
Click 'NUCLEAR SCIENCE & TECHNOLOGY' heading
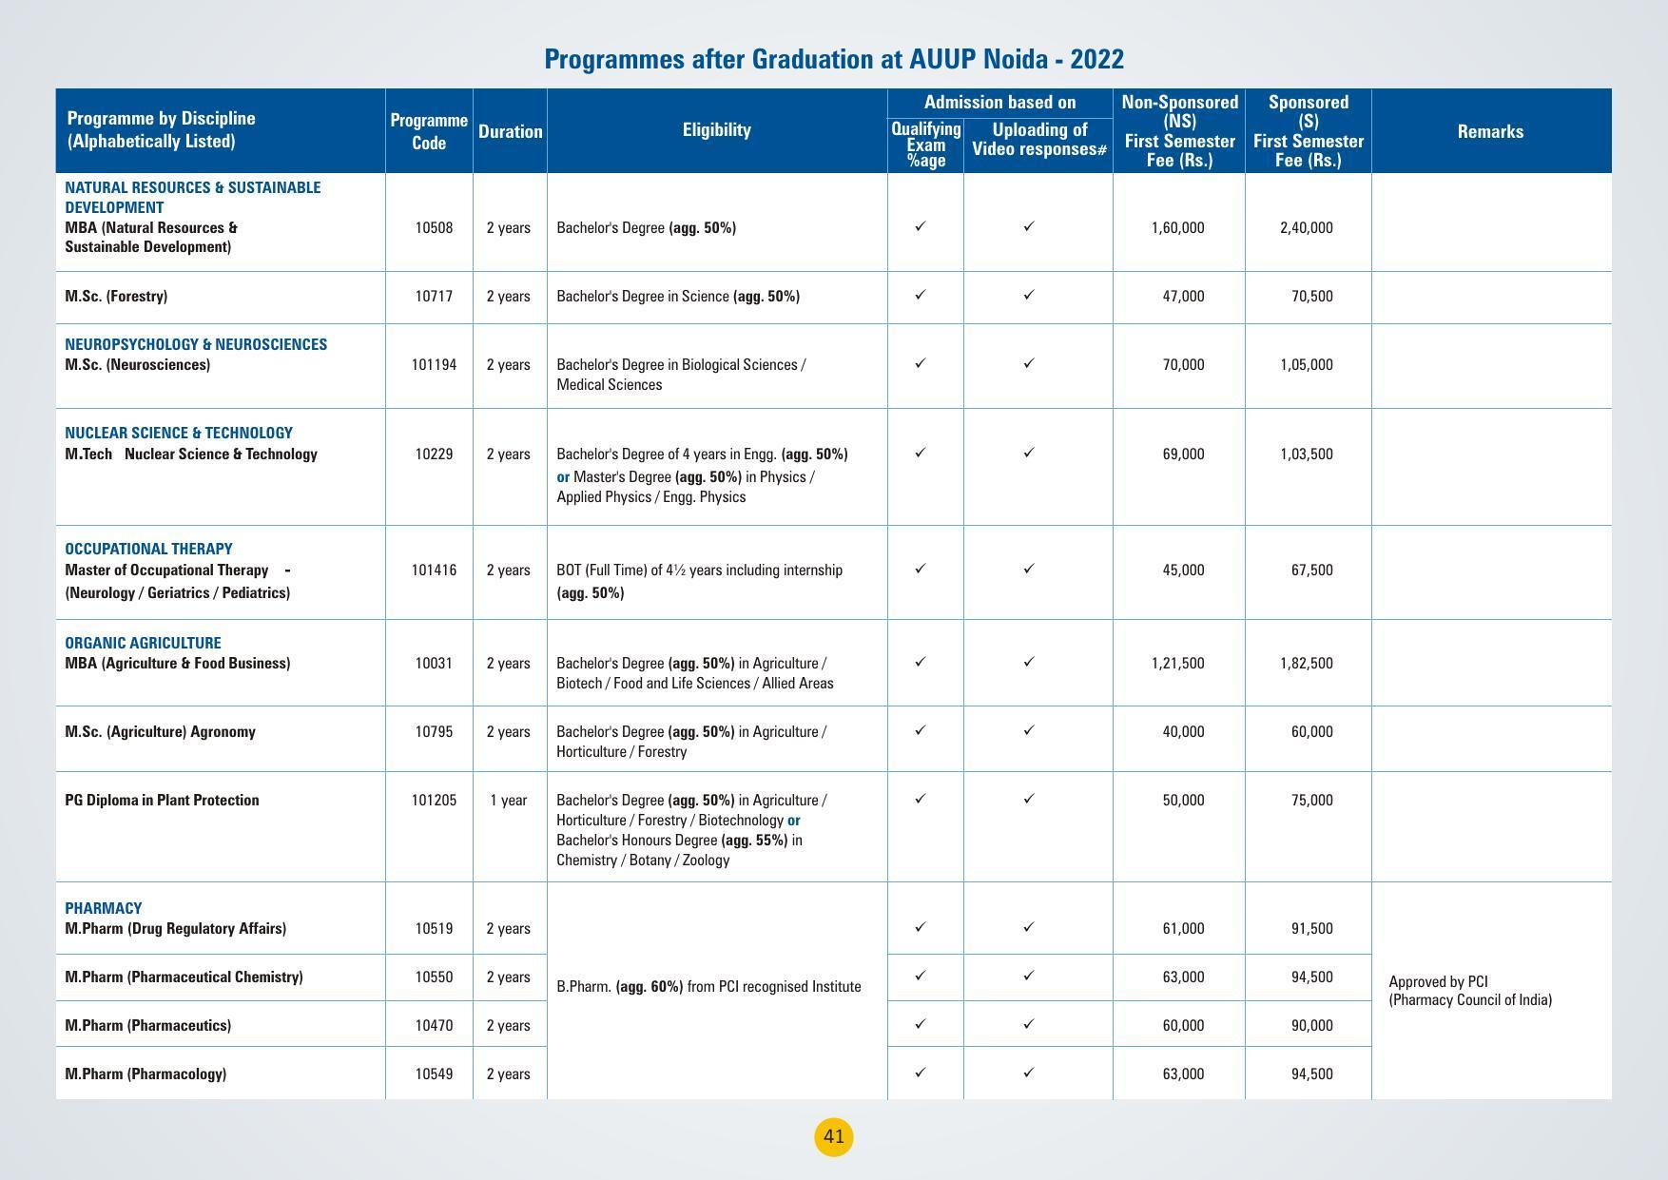point(179,433)
